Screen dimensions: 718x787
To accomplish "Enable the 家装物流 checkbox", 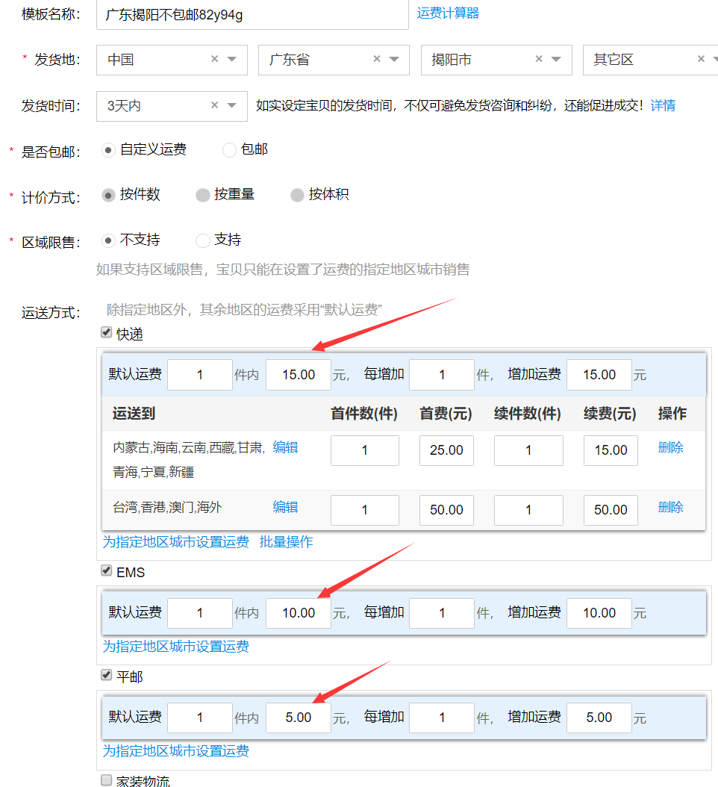I will pyautogui.click(x=107, y=780).
